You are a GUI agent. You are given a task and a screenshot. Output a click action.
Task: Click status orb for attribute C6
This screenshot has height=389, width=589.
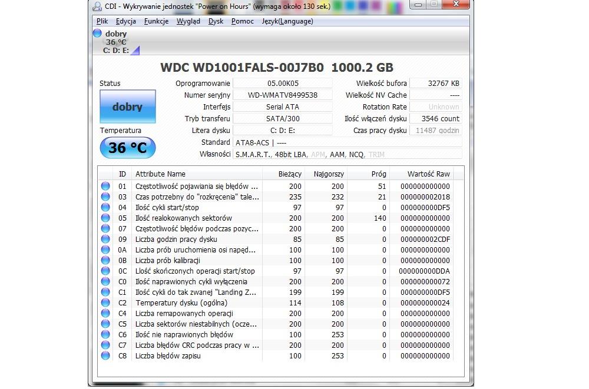(x=105, y=334)
